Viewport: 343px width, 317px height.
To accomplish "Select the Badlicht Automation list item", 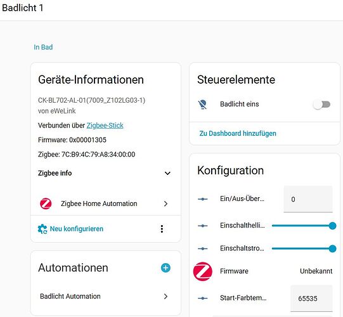I will click(106, 297).
